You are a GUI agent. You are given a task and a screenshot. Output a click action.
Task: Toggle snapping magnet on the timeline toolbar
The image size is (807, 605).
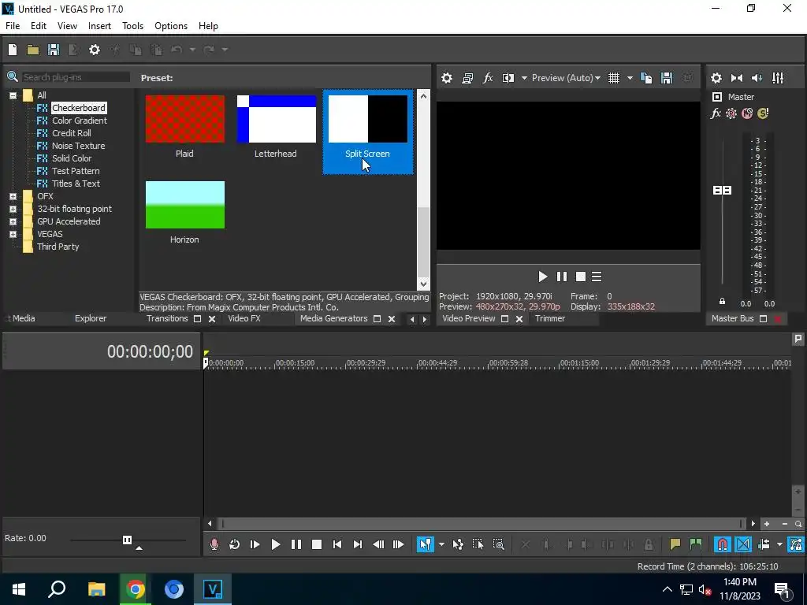coord(723,544)
